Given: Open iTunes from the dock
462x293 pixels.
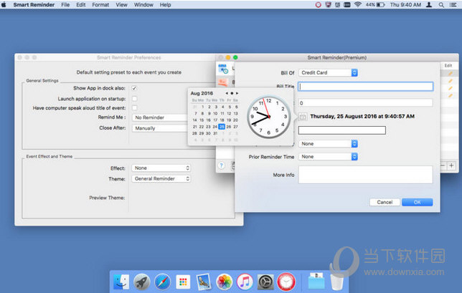Looking at the screenshot, I should click(x=245, y=282).
